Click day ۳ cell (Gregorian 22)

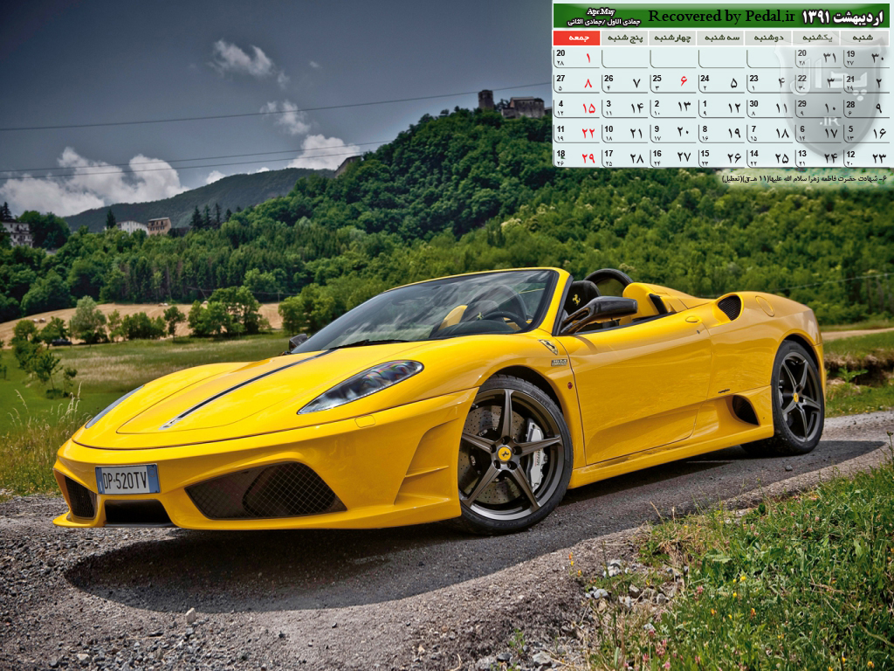point(818,83)
